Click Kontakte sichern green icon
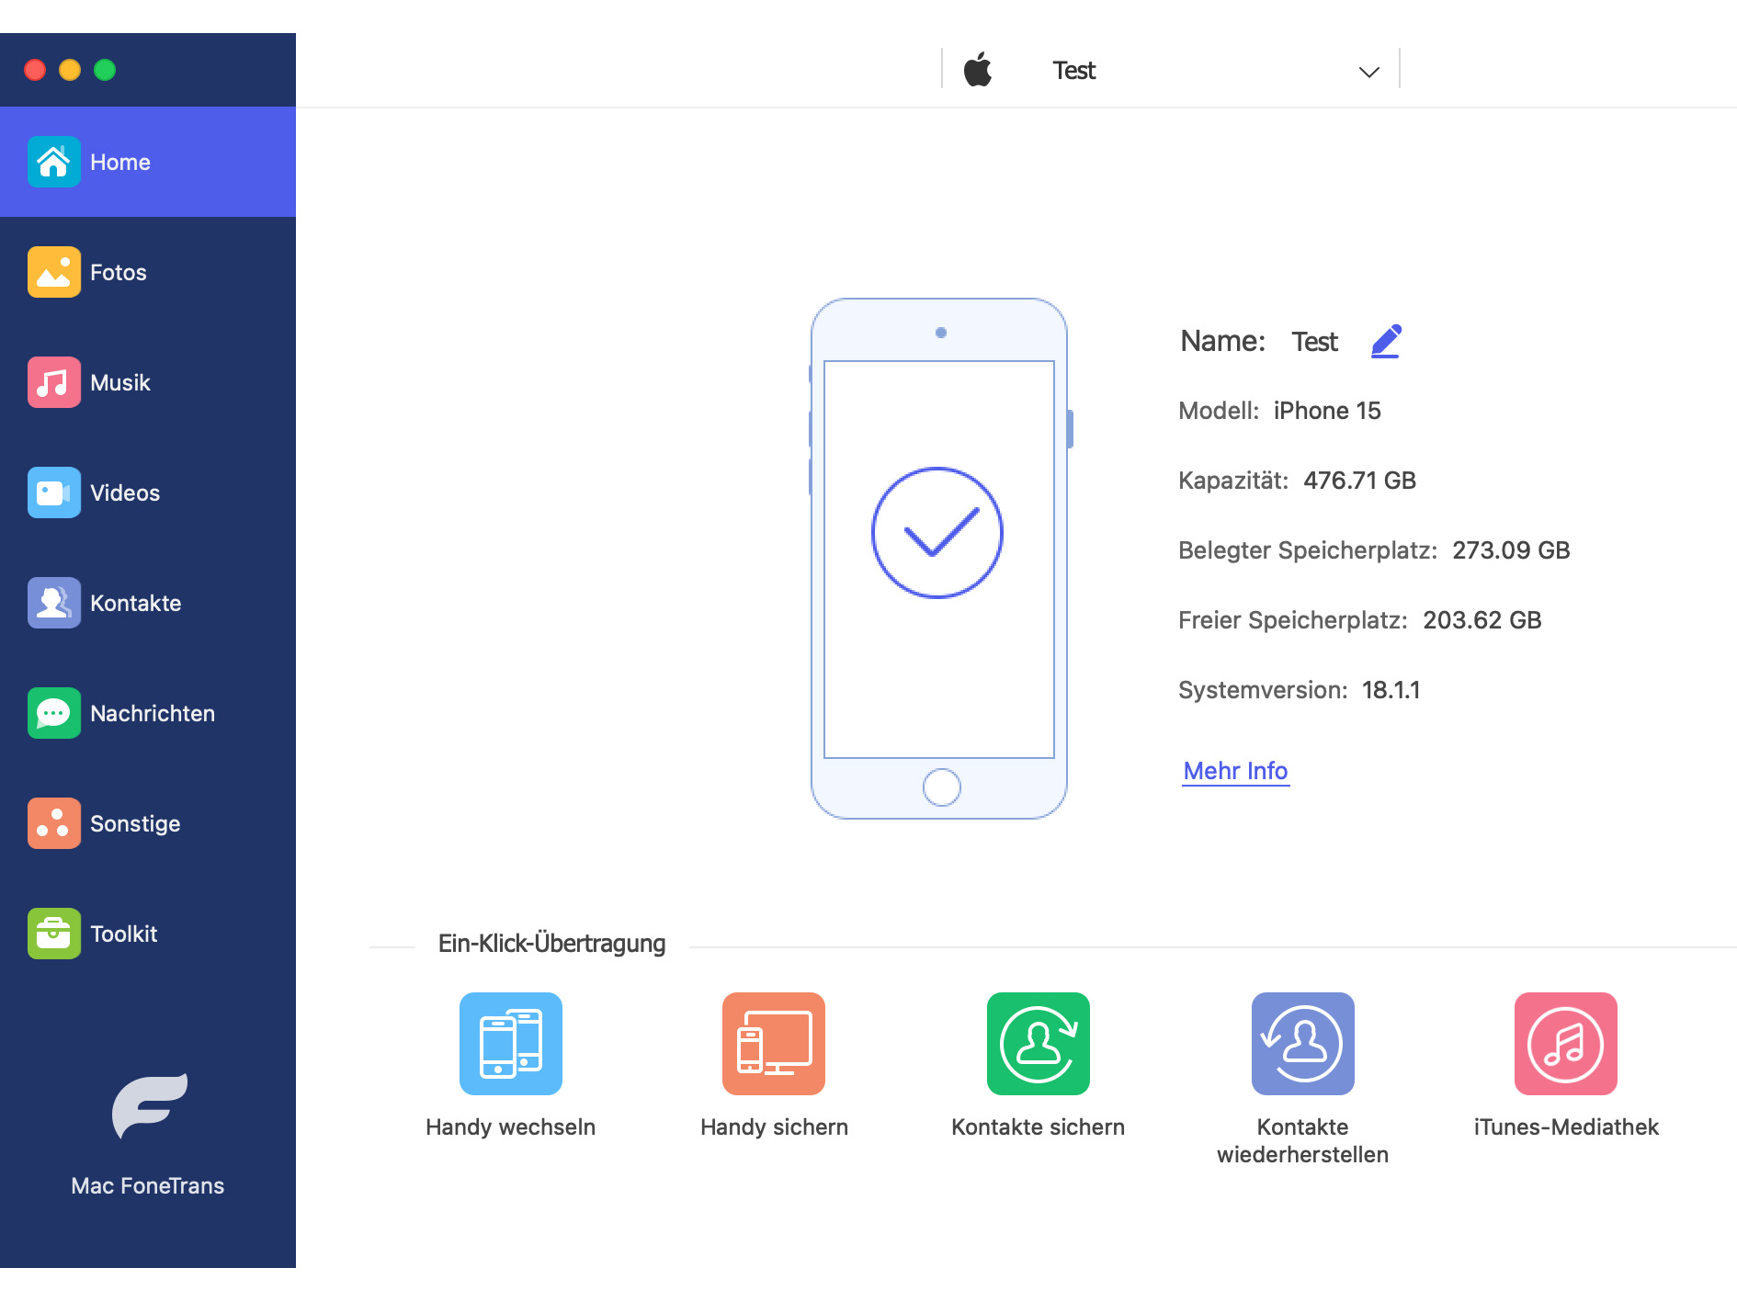 click(1039, 1044)
